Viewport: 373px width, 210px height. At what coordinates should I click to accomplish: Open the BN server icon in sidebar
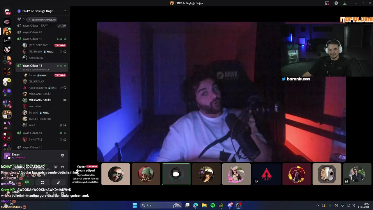7,22
